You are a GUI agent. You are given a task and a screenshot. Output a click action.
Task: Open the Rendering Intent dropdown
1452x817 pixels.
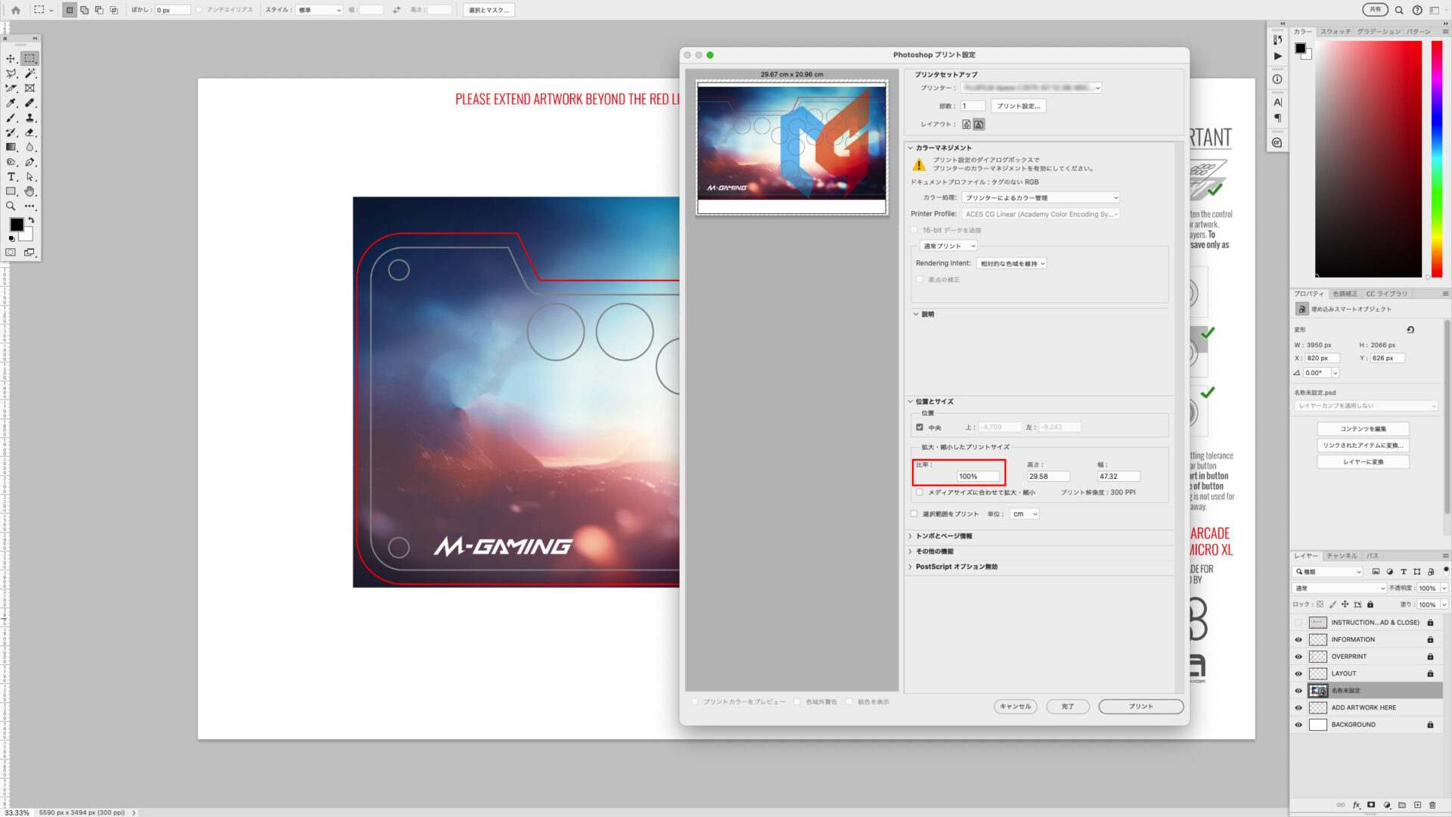point(1011,264)
